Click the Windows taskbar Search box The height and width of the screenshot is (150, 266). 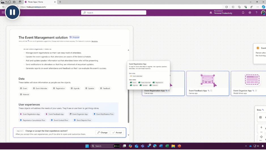[x=106, y=146]
